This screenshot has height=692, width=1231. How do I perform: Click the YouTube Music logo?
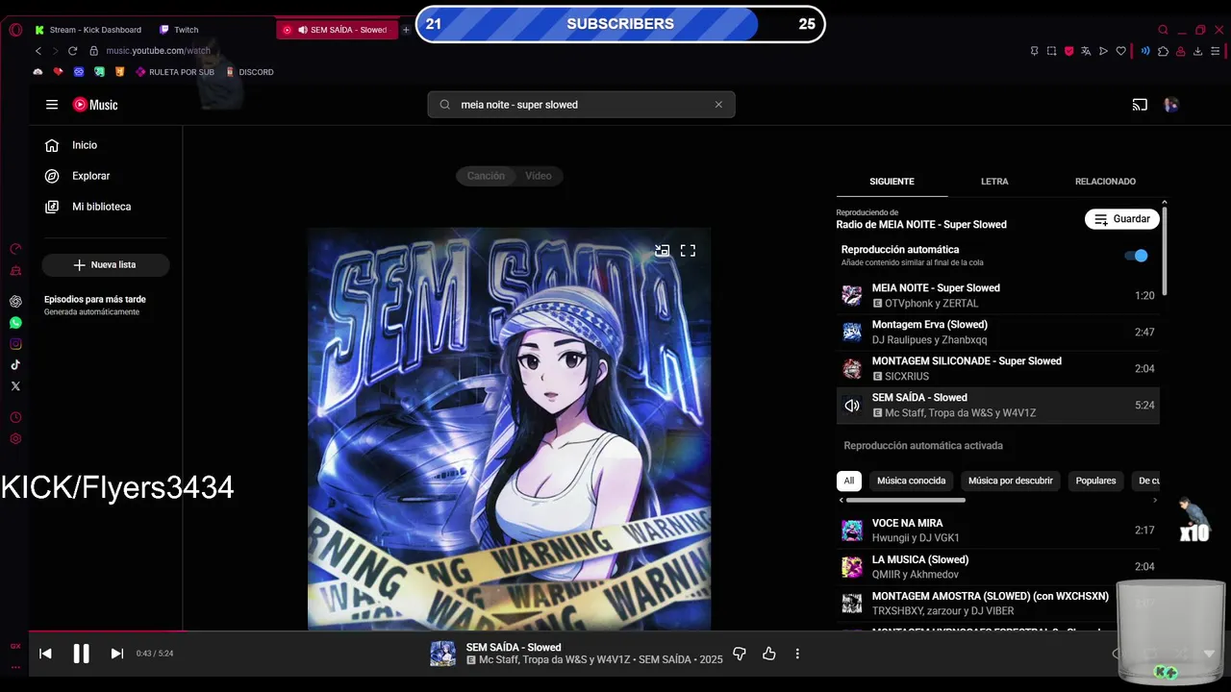(95, 105)
